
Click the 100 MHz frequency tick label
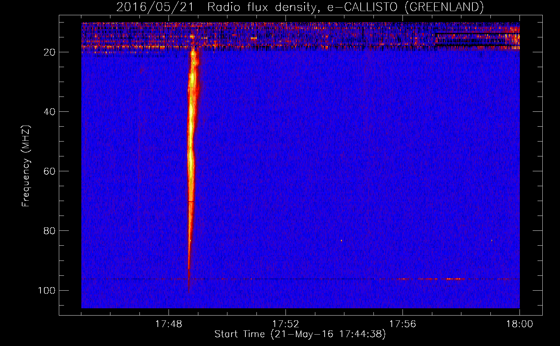(x=47, y=290)
